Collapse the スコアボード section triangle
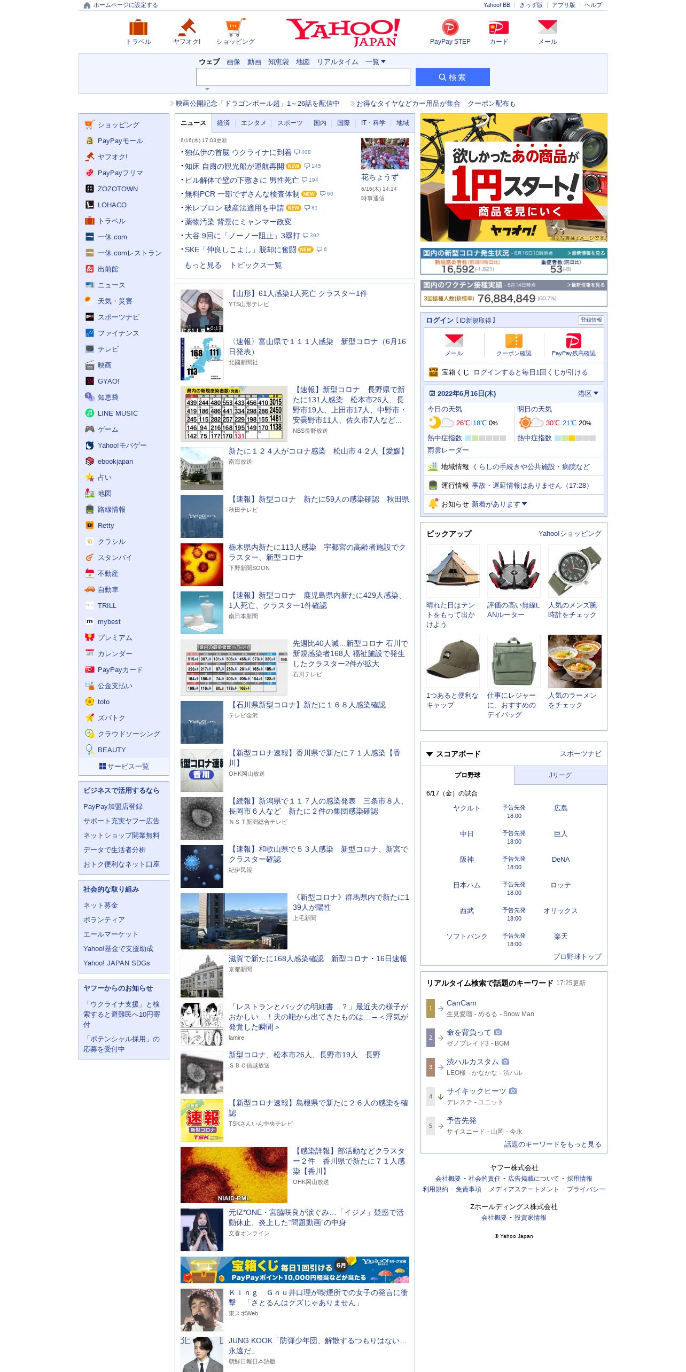 click(x=430, y=754)
